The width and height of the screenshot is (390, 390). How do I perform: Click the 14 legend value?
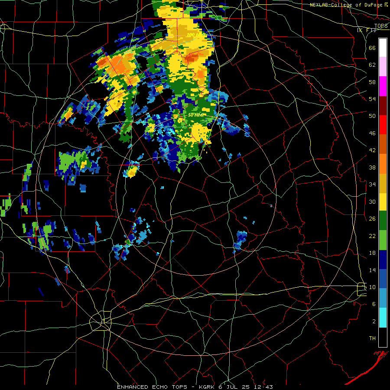click(x=372, y=270)
